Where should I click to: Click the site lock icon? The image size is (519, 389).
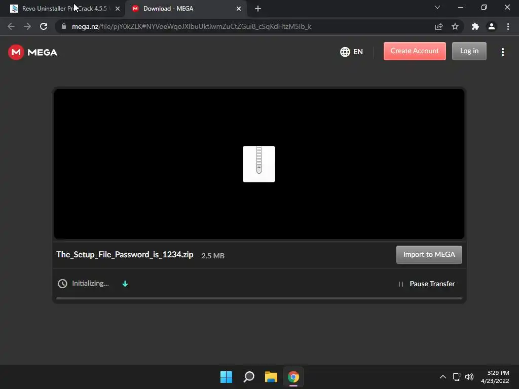tap(63, 26)
